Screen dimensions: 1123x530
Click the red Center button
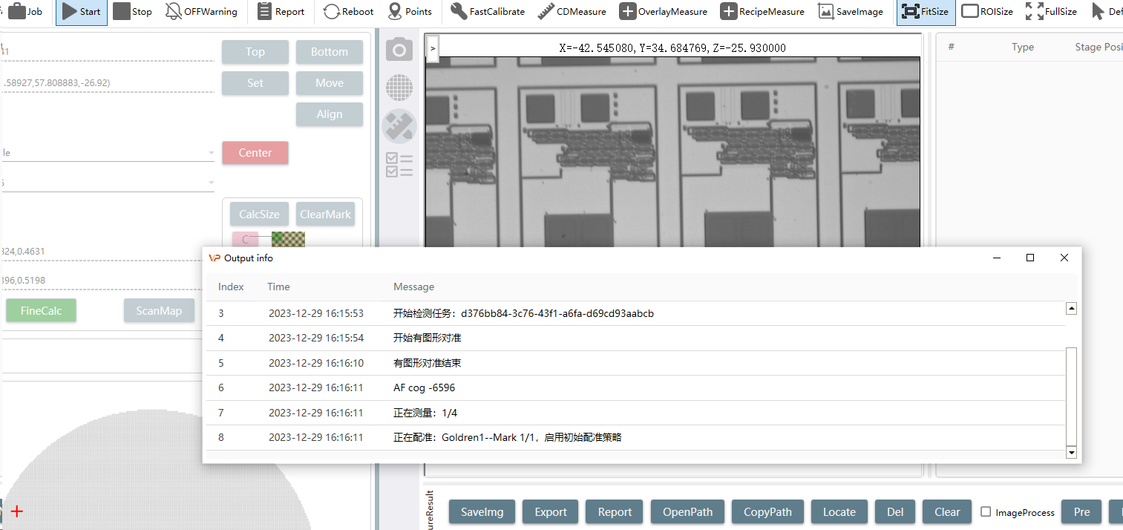pos(255,153)
